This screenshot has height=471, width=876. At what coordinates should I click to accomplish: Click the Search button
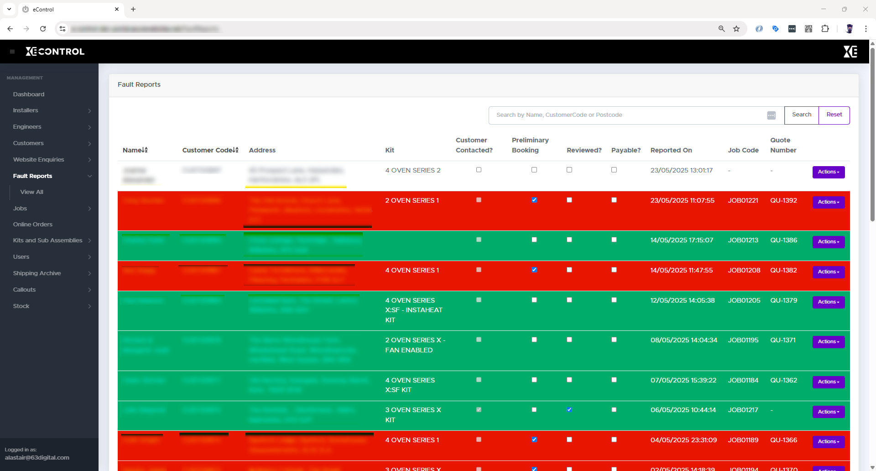tap(802, 115)
